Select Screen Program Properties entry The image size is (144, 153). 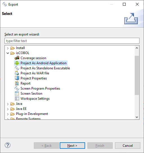[x=40, y=88]
